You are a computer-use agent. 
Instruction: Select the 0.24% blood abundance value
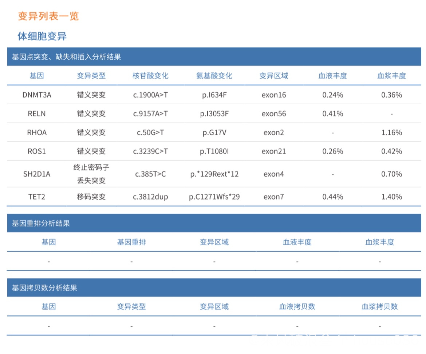(332, 95)
